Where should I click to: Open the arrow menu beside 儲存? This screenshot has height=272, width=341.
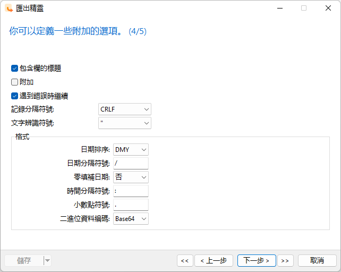click(47, 260)
